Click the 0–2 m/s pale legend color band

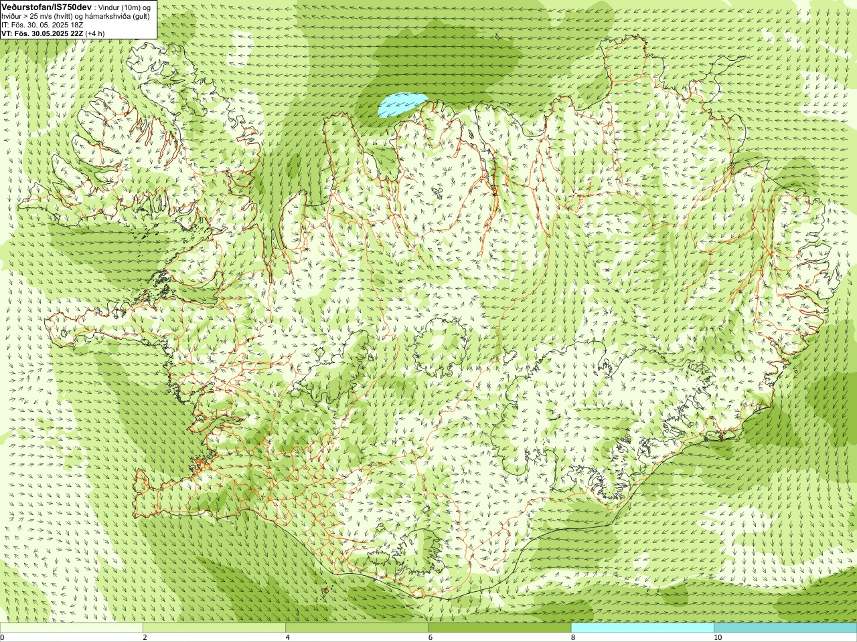(x=72, y=628)
